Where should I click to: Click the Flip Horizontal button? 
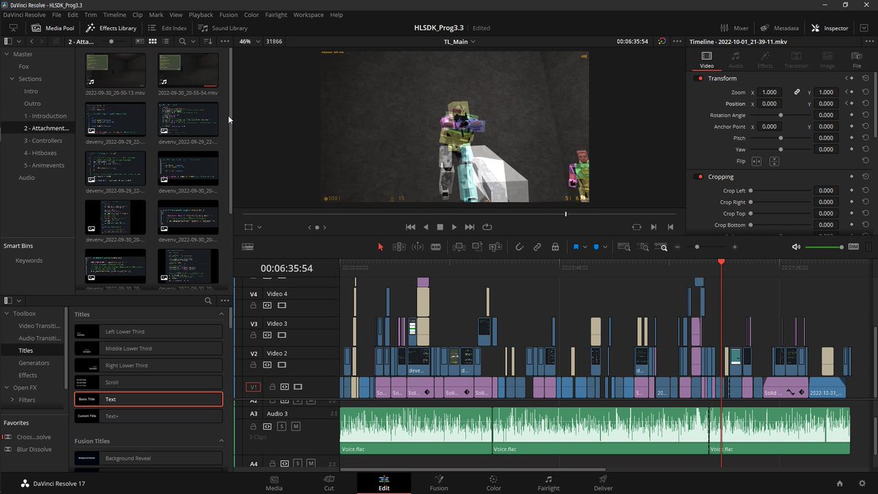(x=757, y=161)
